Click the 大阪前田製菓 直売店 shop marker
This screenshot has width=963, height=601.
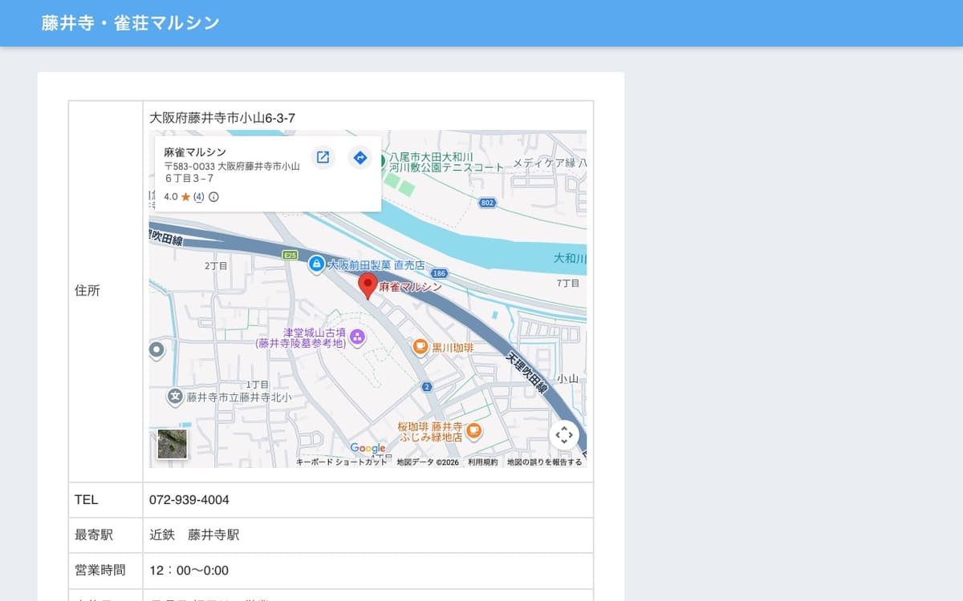317,264
